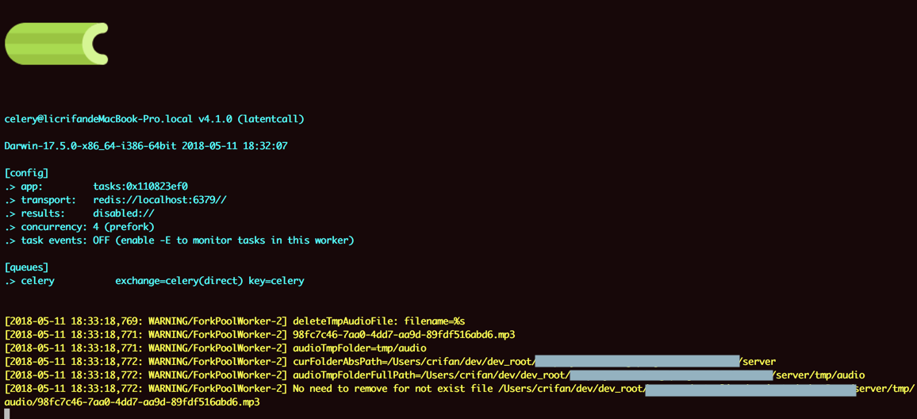This screenshot has width=917, height=419.
Task: Click the curFolderAbsPath log line path
Action: click(412, 362)
